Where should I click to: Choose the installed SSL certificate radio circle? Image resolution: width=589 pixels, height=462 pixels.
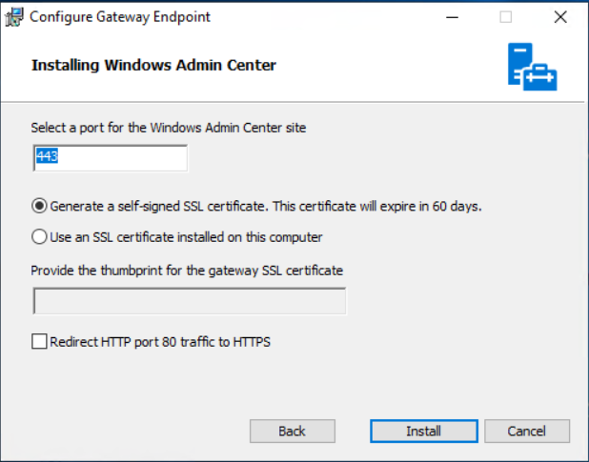tap(39, 236)
